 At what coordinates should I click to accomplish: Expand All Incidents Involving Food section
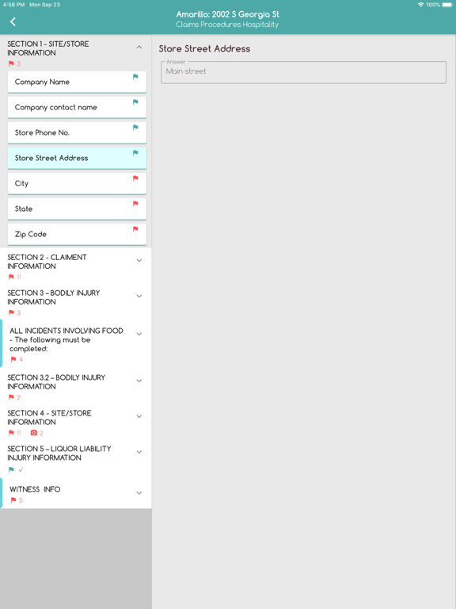pyautogui.click(x=139, y=334)
